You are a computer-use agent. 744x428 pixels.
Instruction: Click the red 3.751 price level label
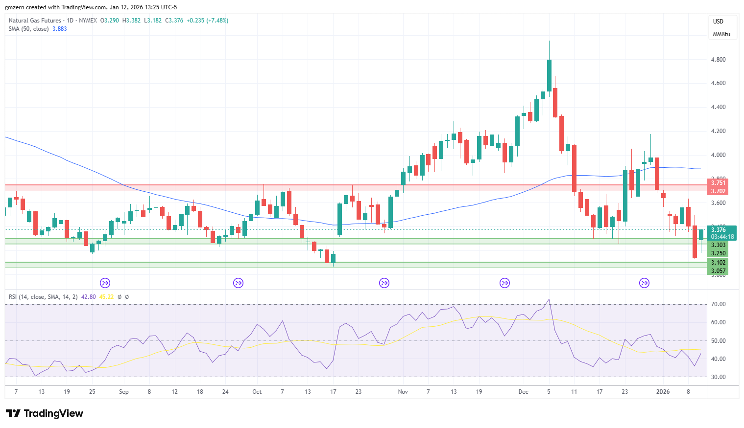(718, 183)
